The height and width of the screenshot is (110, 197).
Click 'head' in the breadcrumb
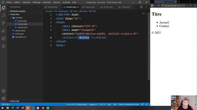click(x=85, y=11)
